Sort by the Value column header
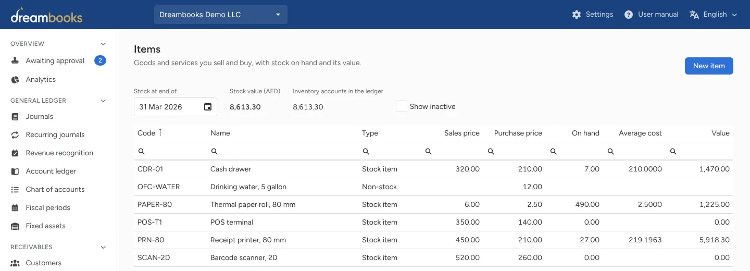This screenshot has height=271, width=750. pyautogui.click(x=720, y=133)
